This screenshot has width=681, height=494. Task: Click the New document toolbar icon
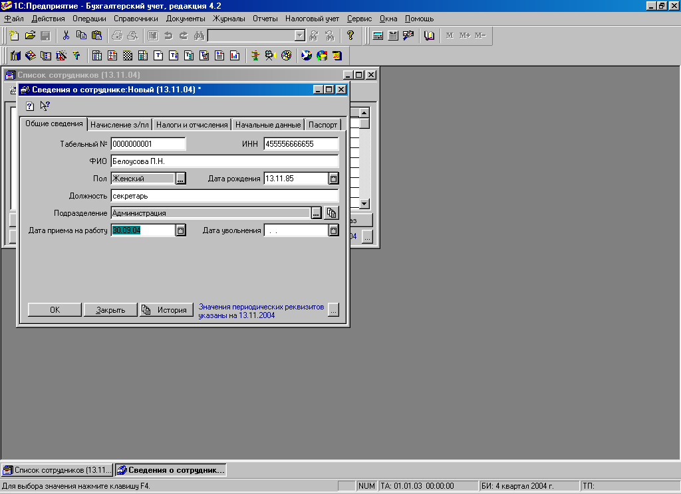15,36
